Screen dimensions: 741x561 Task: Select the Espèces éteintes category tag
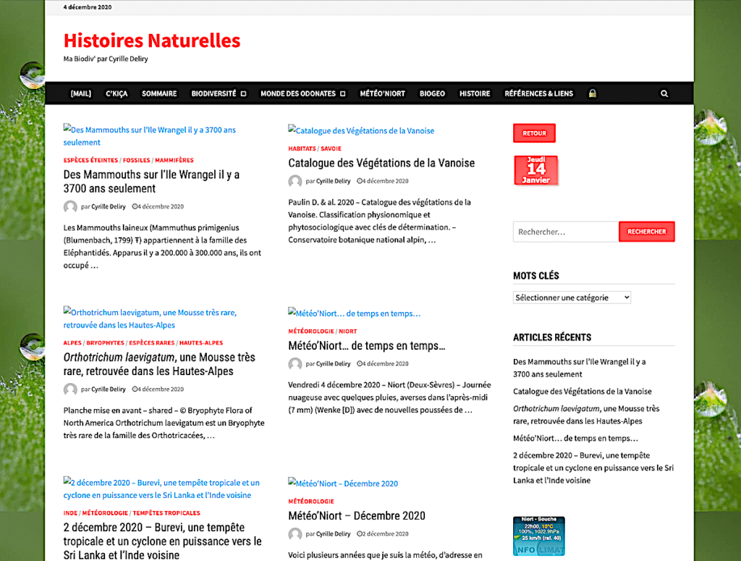90,160
